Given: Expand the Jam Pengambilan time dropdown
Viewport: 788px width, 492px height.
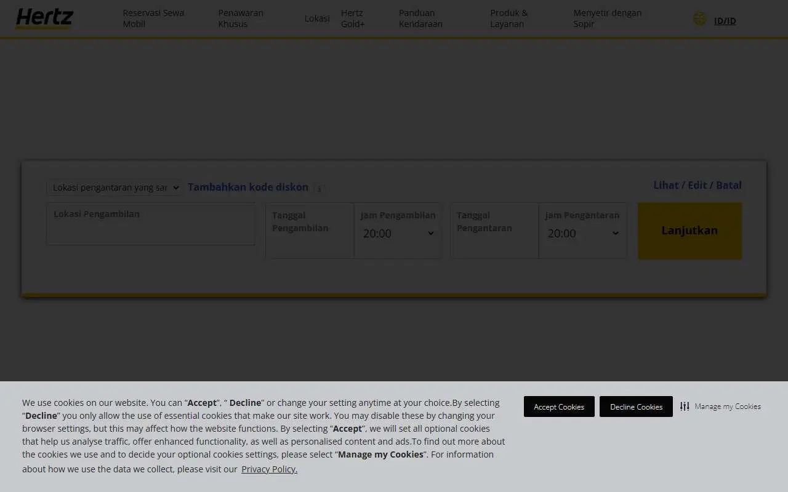Looking at the screenshot, I should point(398,233).
